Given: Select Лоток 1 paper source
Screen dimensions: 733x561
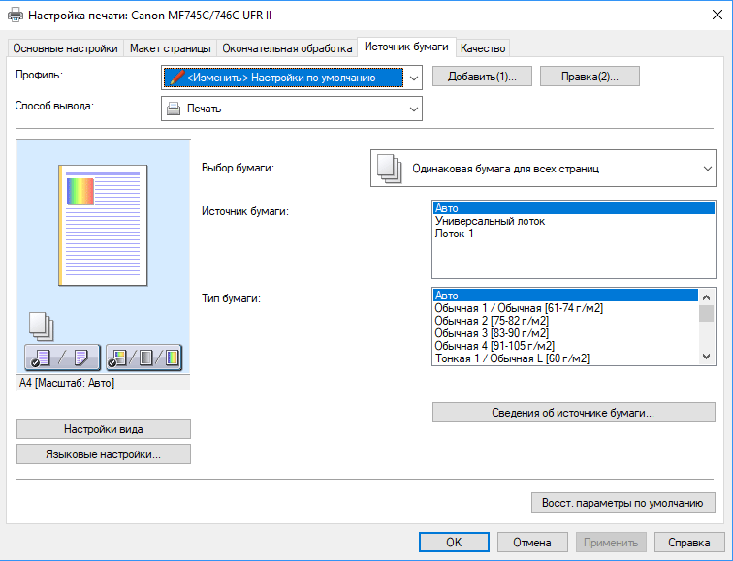Looking at the screenshot, I should tap(574, 234).
